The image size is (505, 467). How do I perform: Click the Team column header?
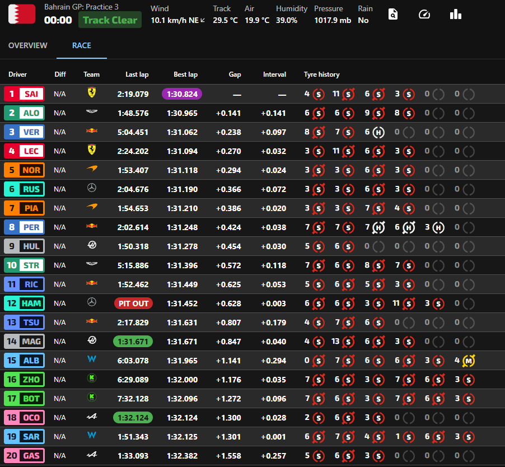91,74
